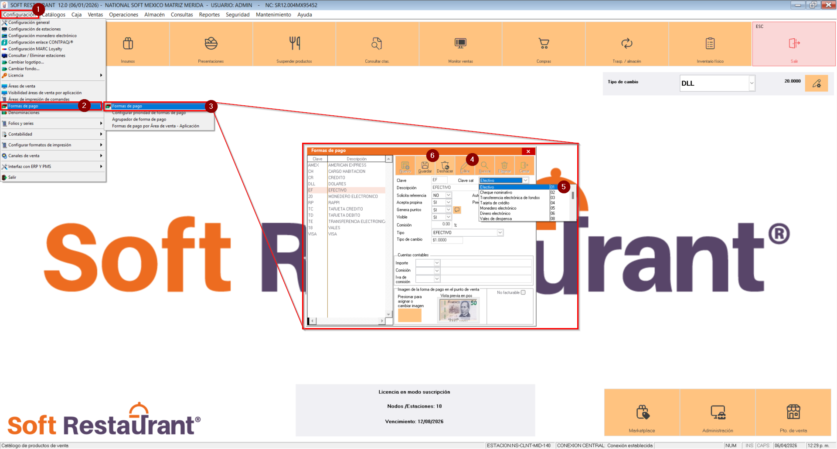Click the Salir exit icon in toolbar
The image size is (837, 449).
794,44
